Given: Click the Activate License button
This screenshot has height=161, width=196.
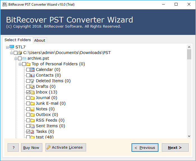Looking at the screenshot, I should tap(66, 147).
